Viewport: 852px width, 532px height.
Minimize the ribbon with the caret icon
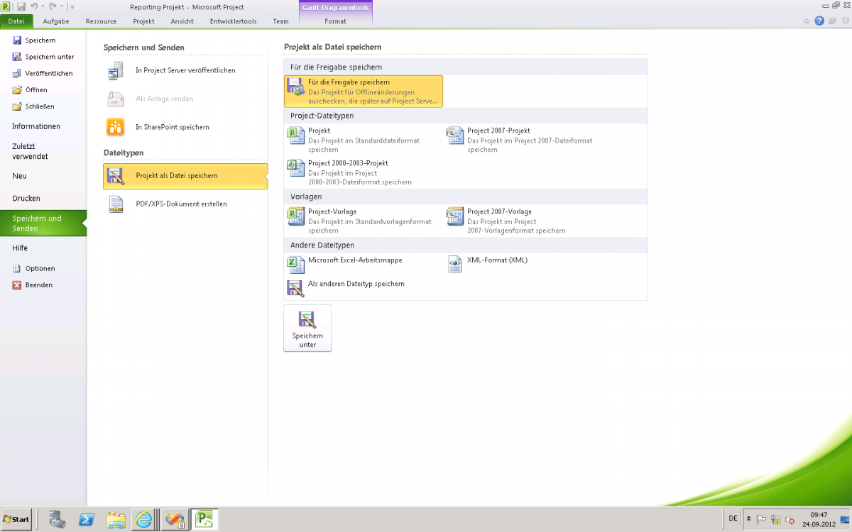click(807, 21)
